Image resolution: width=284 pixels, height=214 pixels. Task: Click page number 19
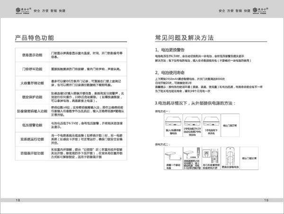[266, 200]
